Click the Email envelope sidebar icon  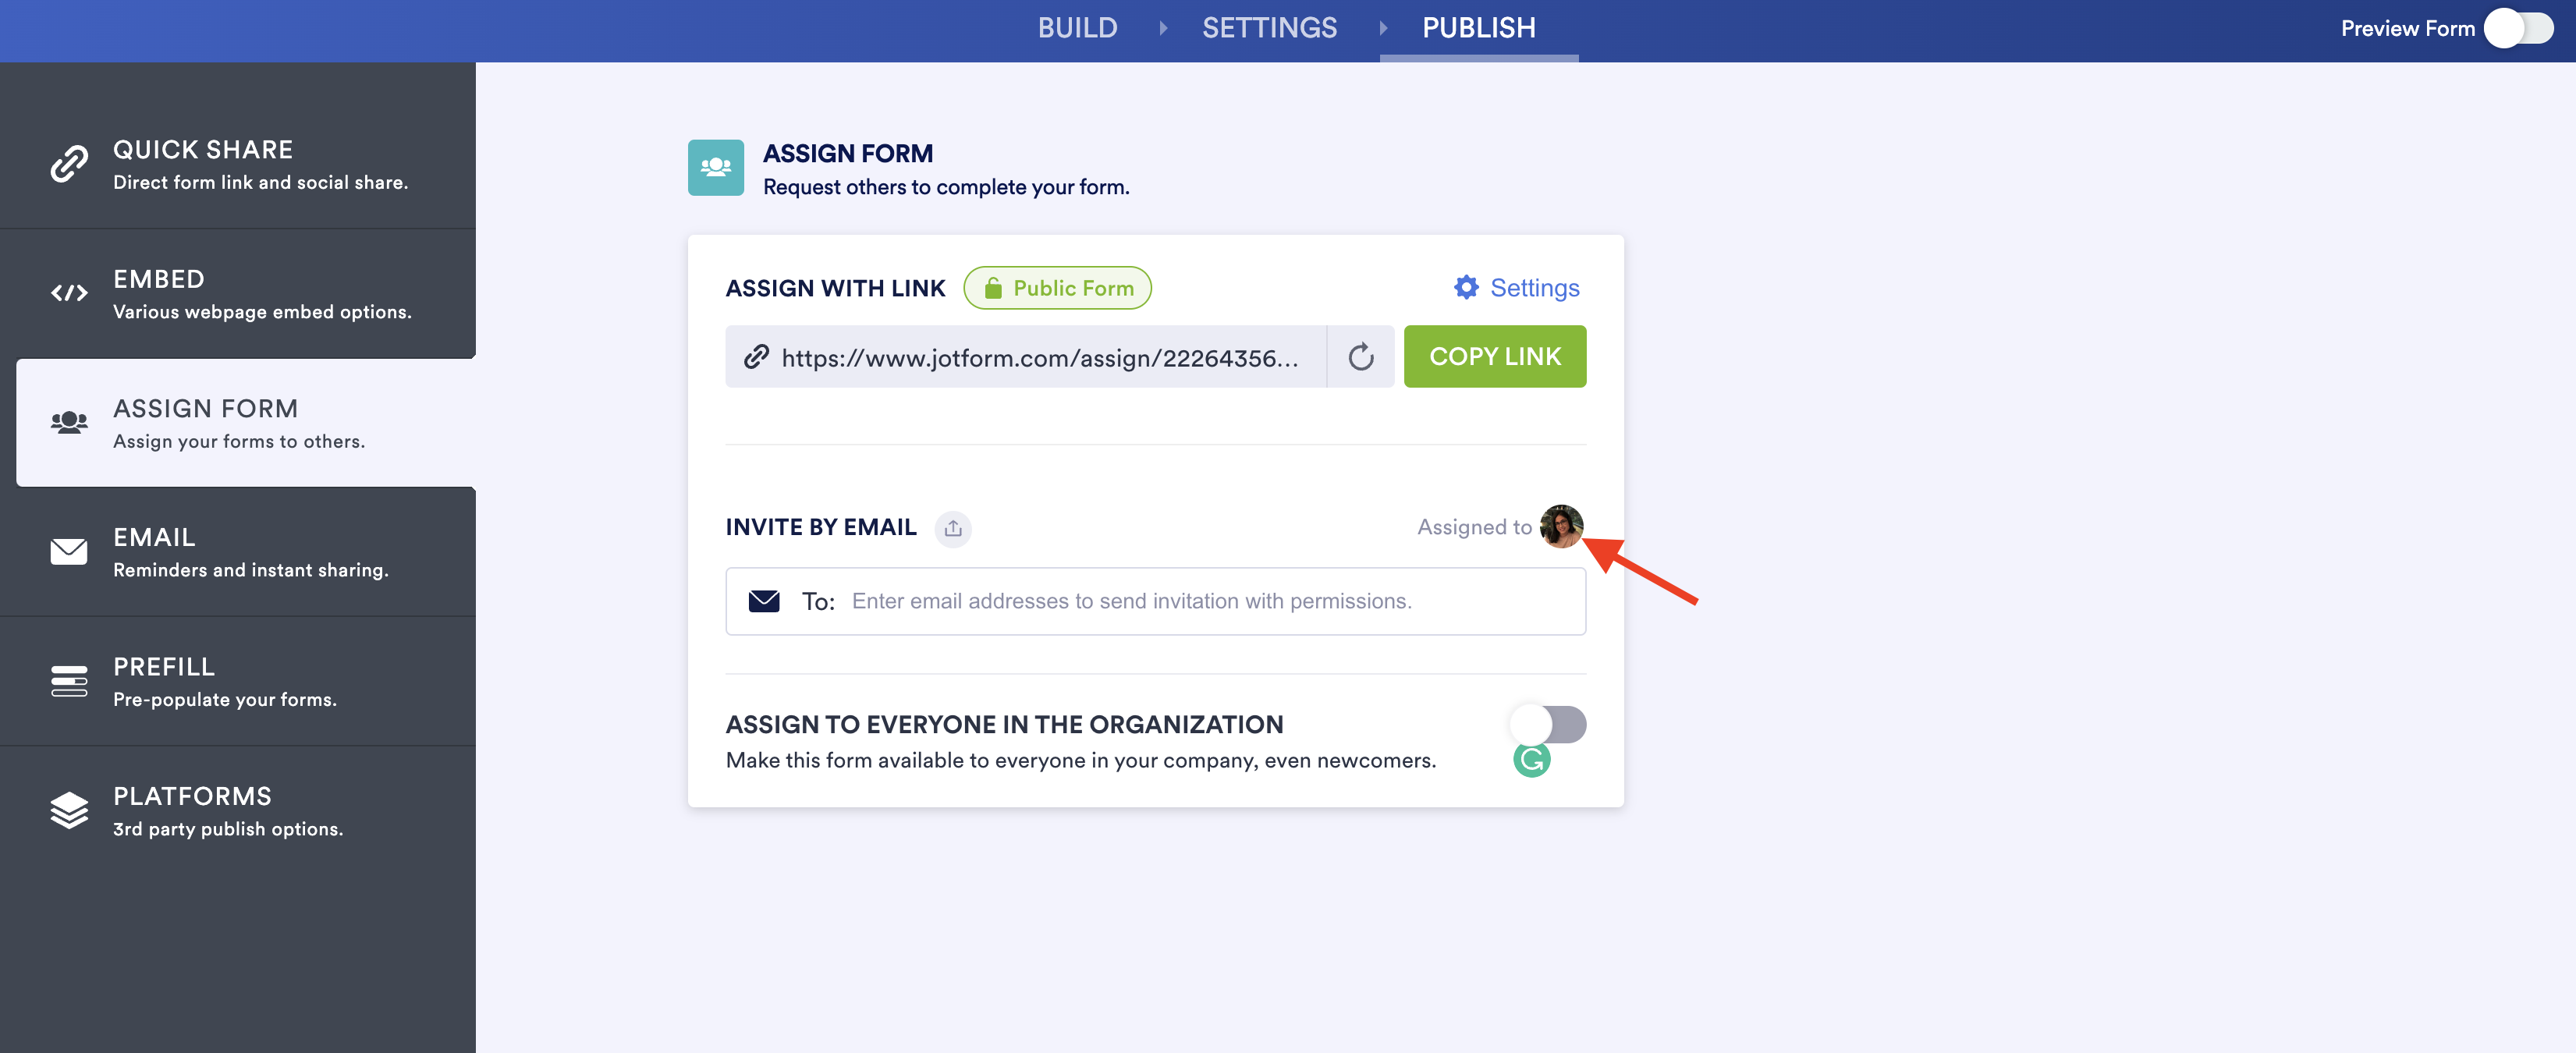pos(69,551)
